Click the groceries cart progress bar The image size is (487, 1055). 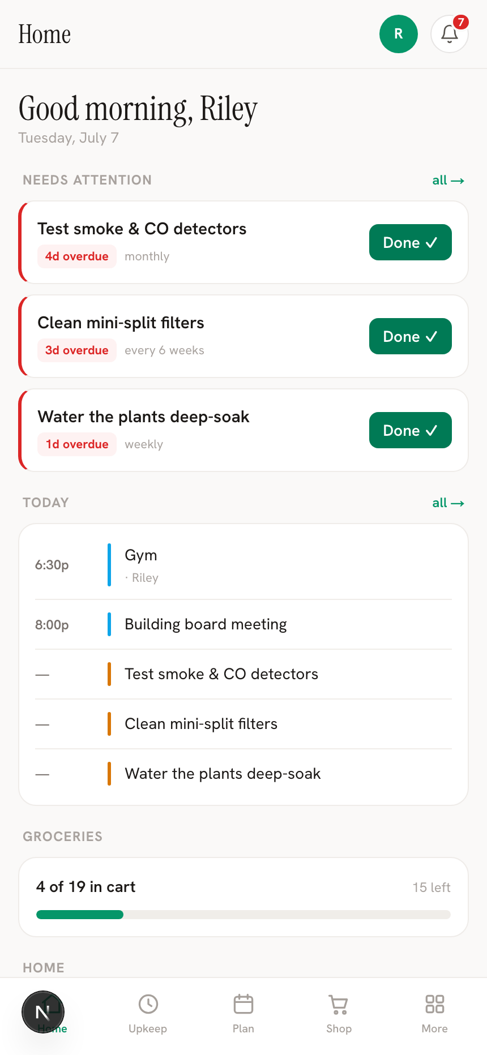(x=244, y=915)
